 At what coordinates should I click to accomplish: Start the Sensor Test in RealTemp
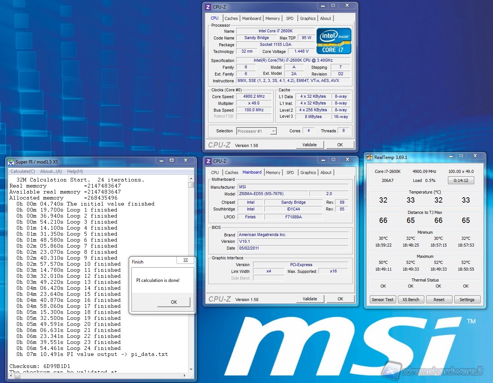(383, 300)
